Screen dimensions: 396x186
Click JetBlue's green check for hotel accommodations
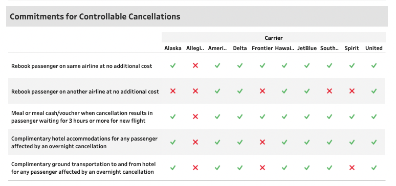307,142
